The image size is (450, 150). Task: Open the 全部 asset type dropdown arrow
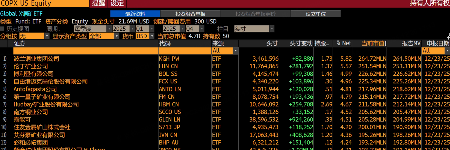point(117,36)
